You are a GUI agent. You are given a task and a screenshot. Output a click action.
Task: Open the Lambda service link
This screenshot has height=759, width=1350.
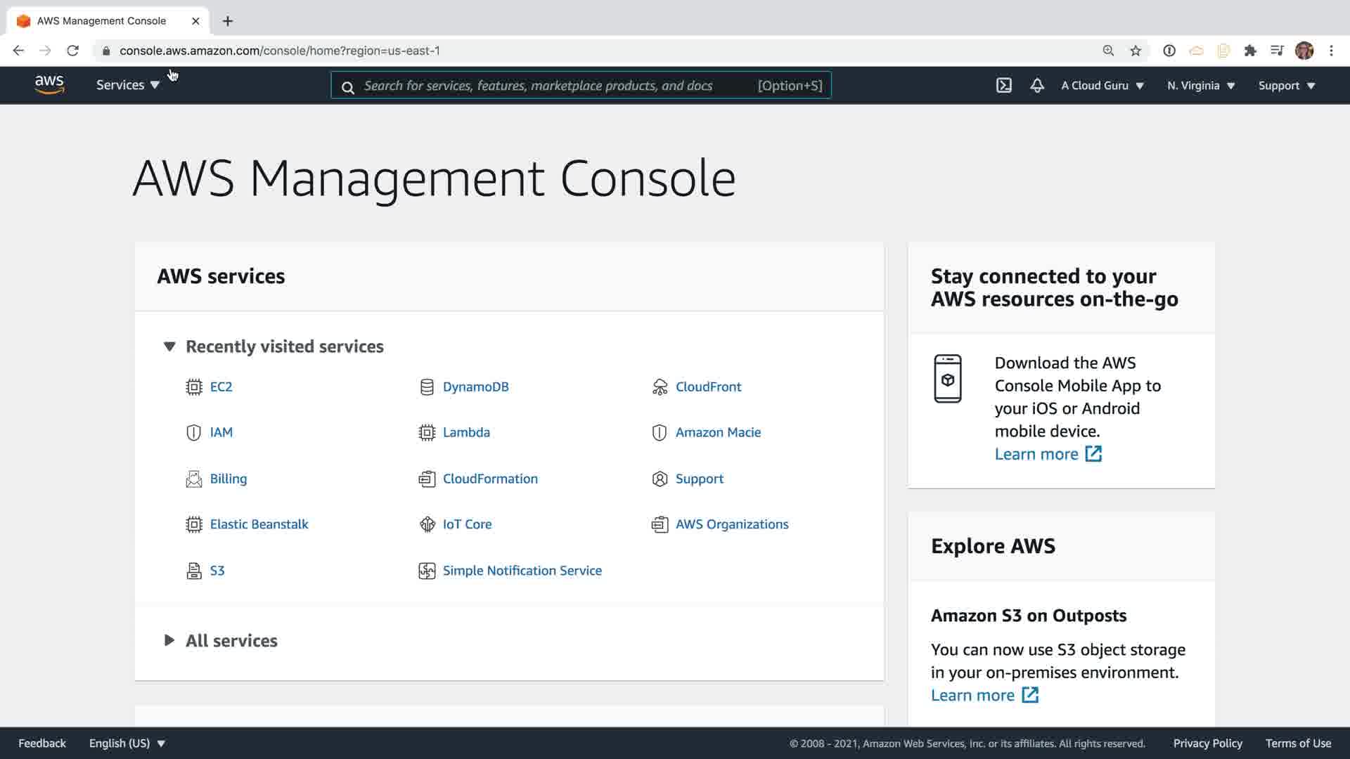(x=465, y=432)
